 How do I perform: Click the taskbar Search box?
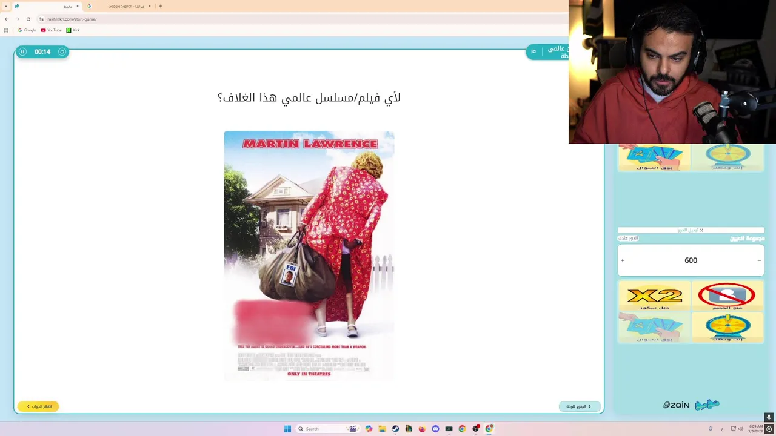point(327,429)
